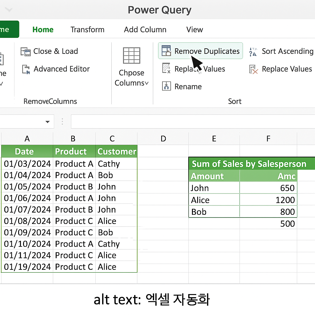The height and width of the screenshot is (315, 315).
Task: Select the cell with date 01/19/2024
Action: pos(27,267)
